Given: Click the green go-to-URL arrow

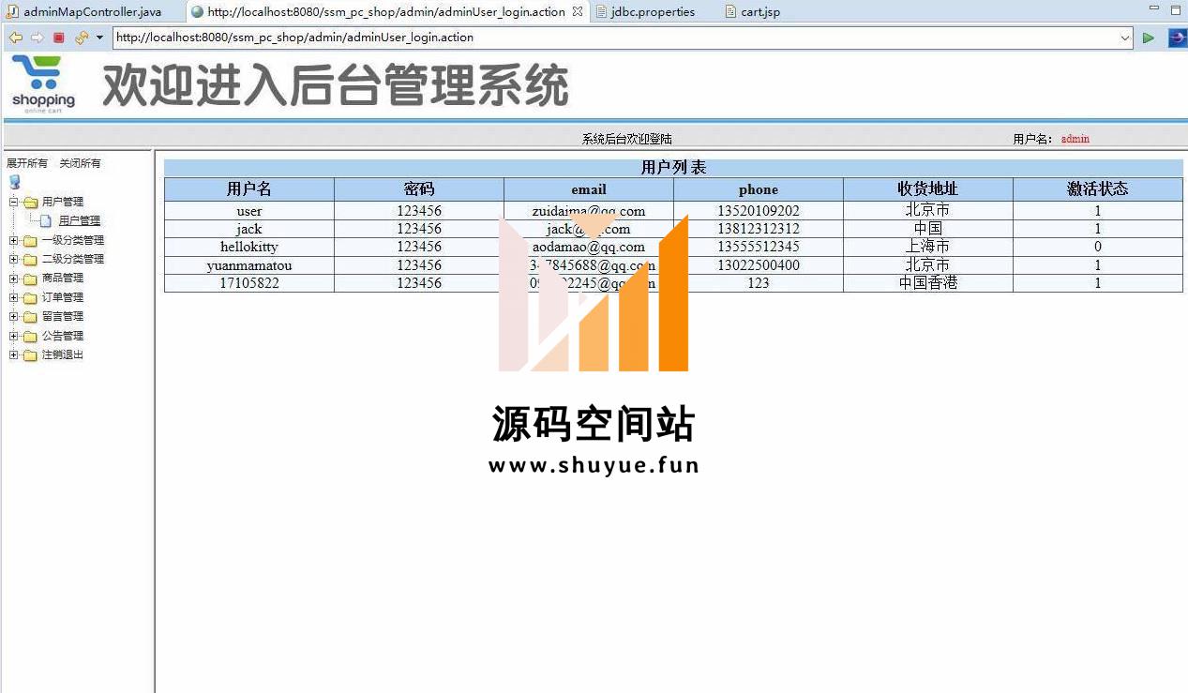Looking at the screenshot, I should pos(1149,38).
